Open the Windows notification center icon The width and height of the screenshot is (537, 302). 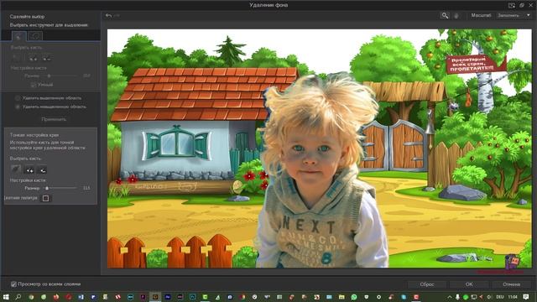click(526, 297)
